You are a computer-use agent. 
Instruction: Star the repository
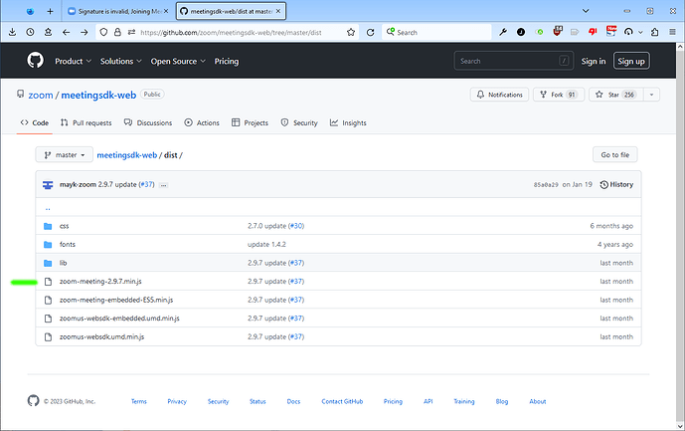click(616, 95)
